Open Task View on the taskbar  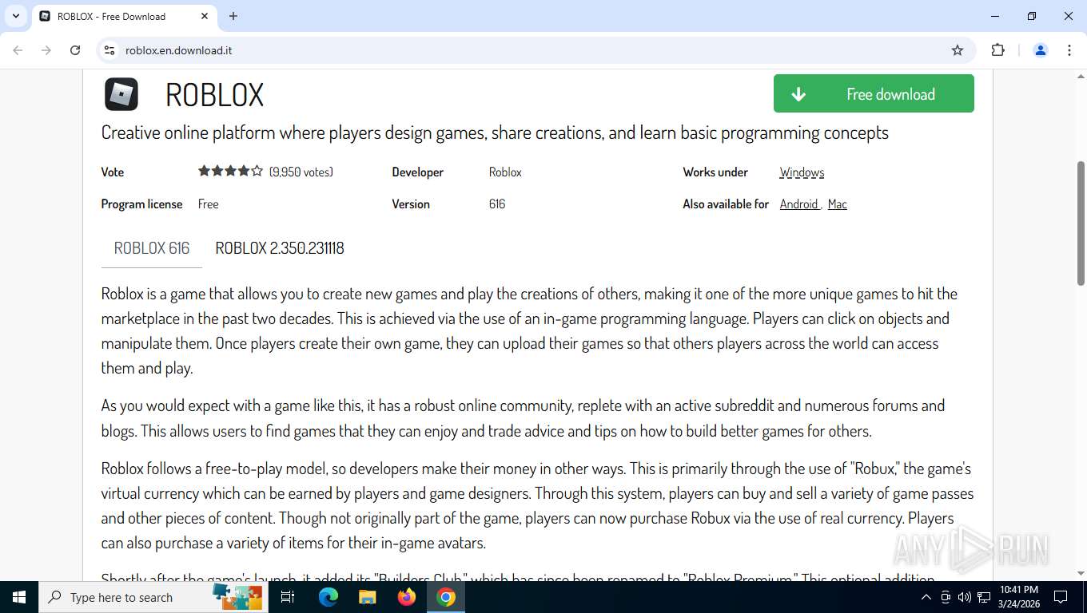tap(288, 597)
